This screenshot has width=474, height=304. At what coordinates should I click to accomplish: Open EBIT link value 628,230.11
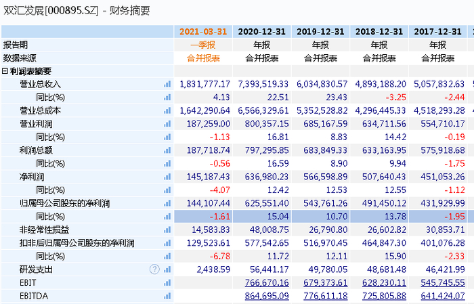coord(384,283)
